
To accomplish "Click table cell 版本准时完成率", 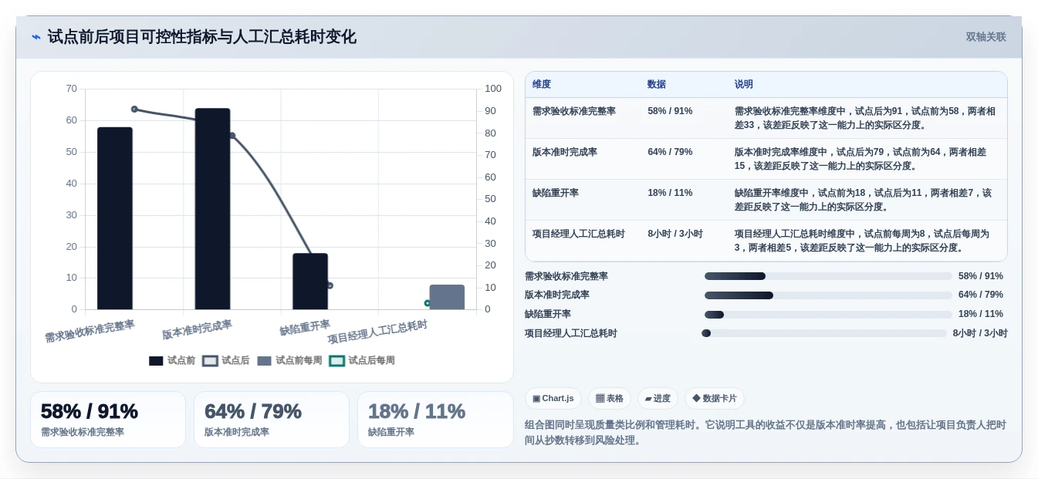I will [x=565, y=152].
